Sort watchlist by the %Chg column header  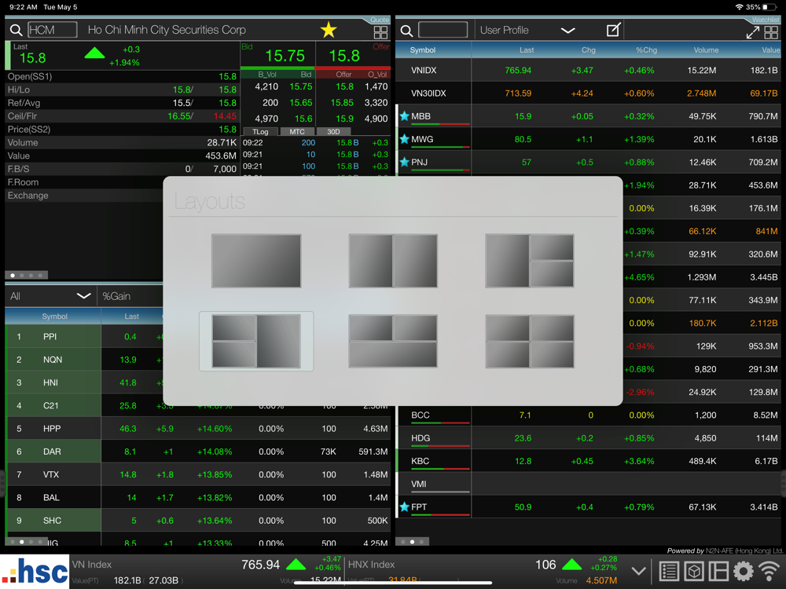click(646, 50)
